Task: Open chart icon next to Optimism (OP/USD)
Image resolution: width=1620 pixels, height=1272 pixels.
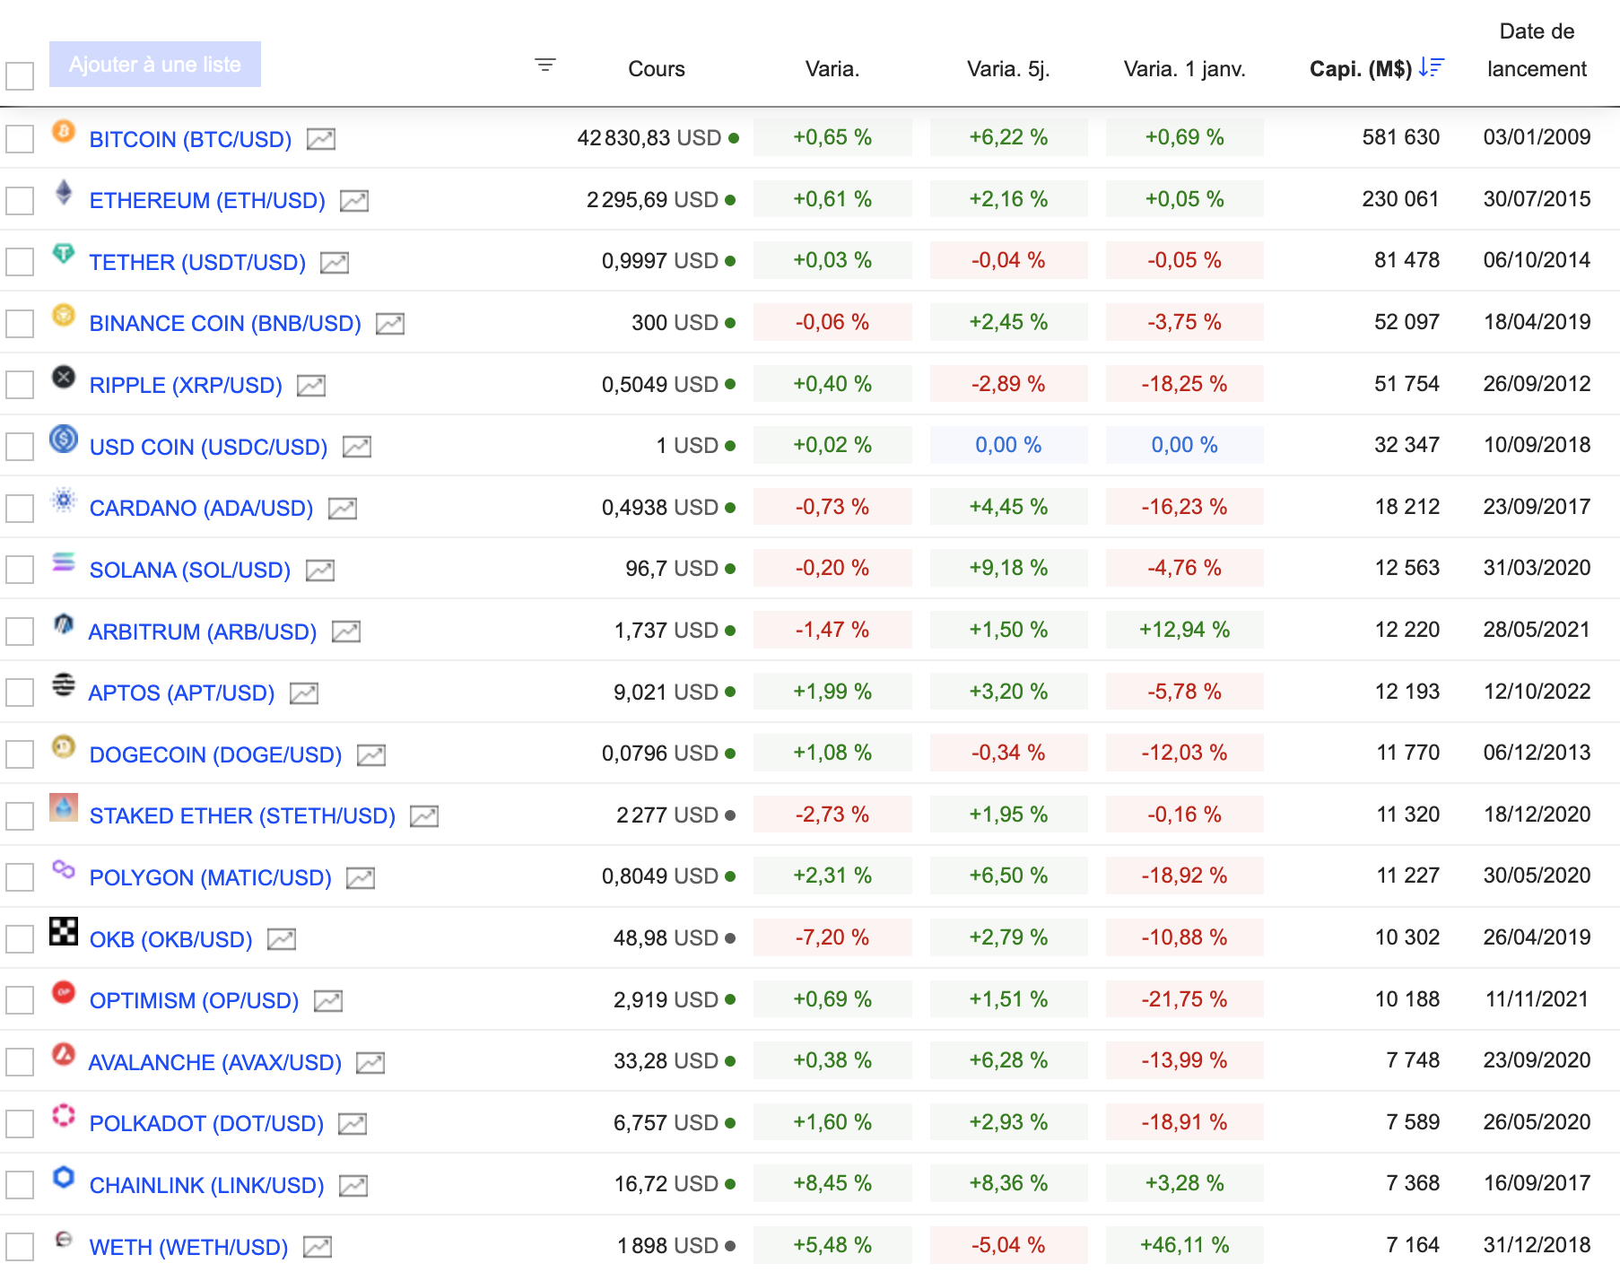Action: coord(328,1001)
